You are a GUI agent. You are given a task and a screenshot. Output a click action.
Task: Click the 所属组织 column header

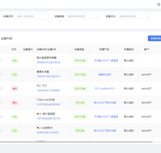coord(129,49)
